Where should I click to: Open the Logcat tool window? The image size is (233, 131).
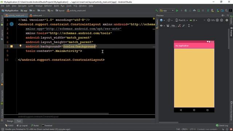point(22,126)
